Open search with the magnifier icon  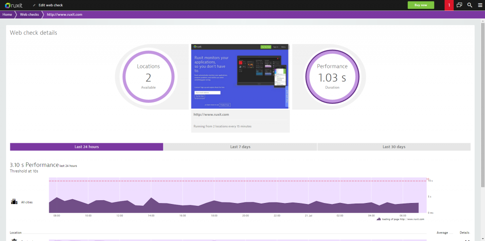[469, 5]
